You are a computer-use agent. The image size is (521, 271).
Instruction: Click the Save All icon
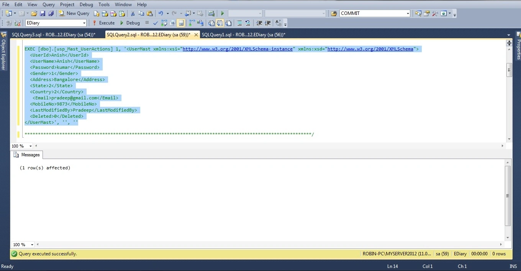coord(51,13)
